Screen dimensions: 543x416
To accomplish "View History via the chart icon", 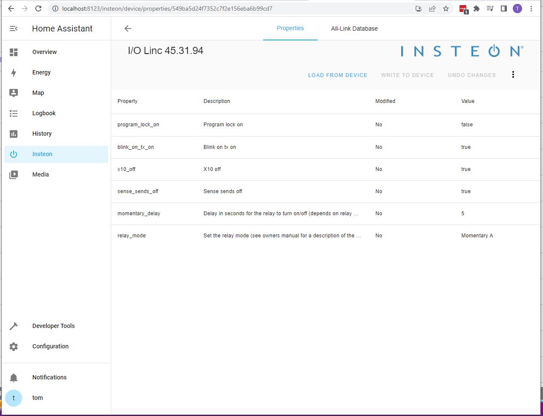I will pyautogui.click(x=13, y=133).
